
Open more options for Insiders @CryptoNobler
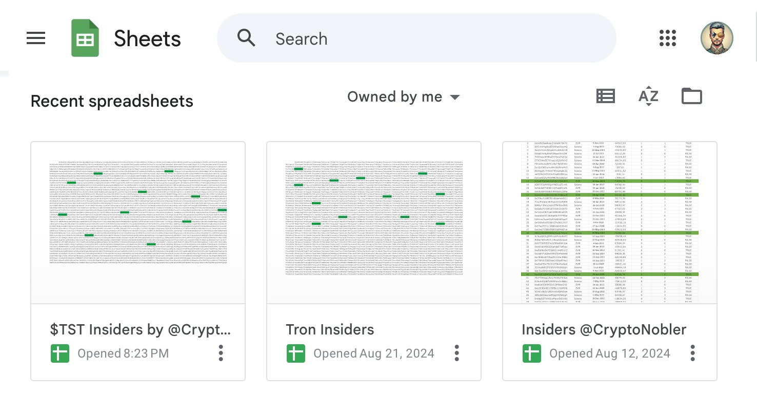pyautogui.click(x=693, y=353)
